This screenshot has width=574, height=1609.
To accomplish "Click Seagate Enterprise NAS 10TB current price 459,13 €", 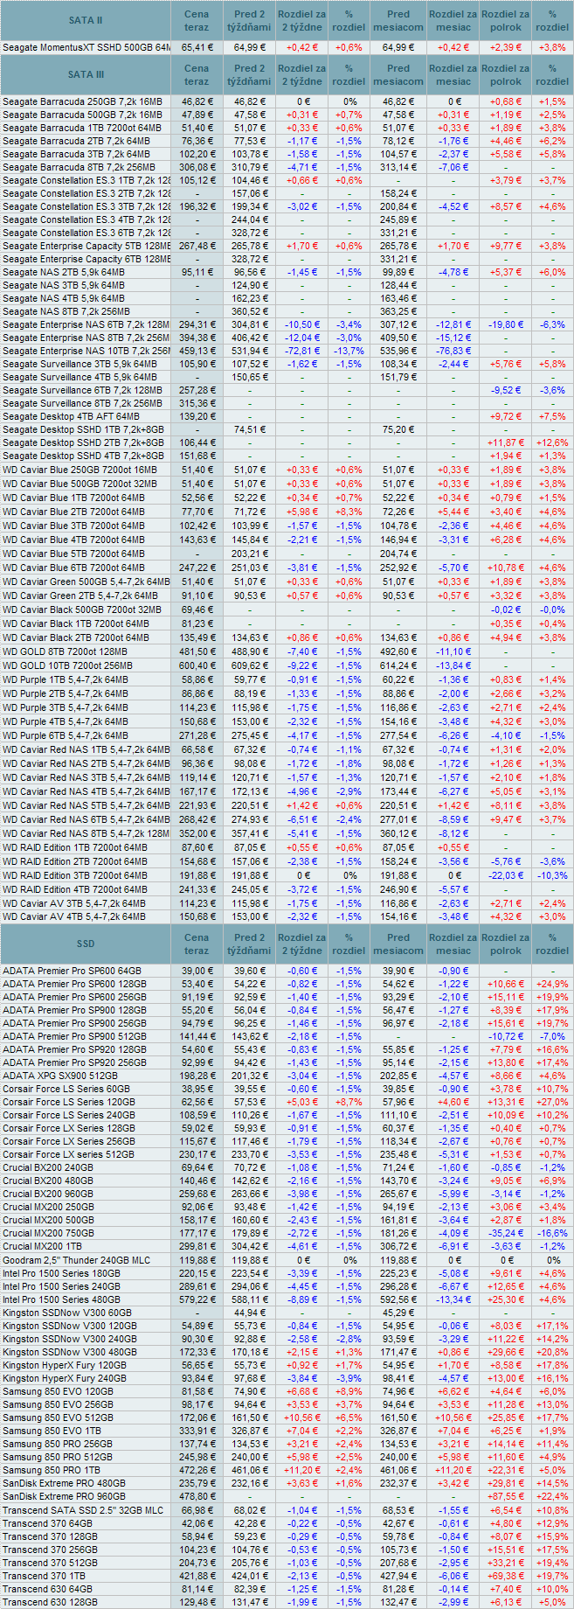I will (x=197, y=351).
